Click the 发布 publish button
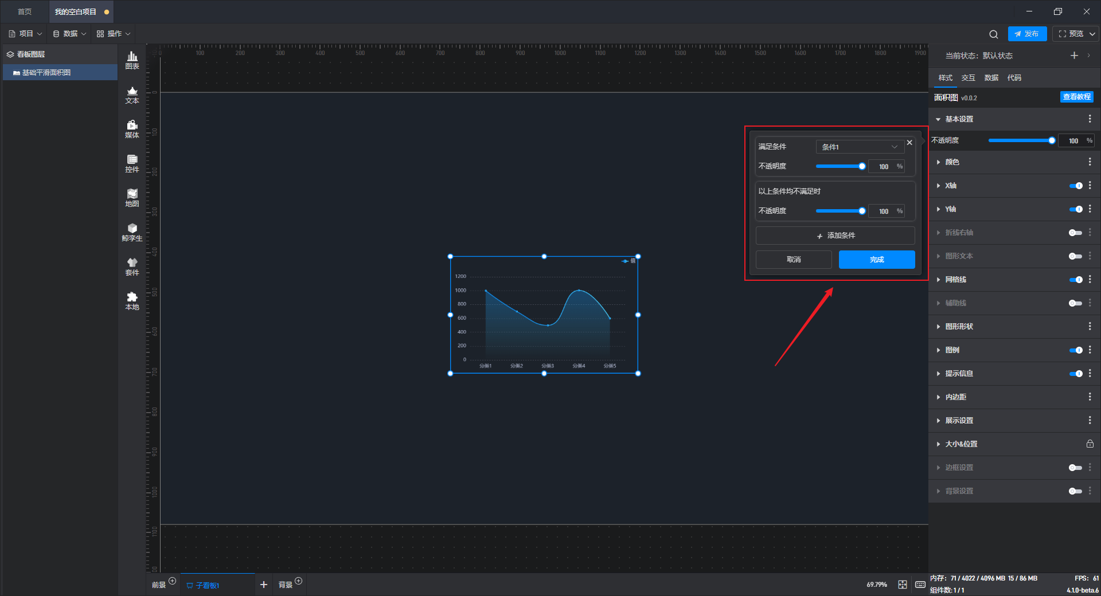Image resolution: width=1101 pixels, height=596 pixels. (1027, 34)
